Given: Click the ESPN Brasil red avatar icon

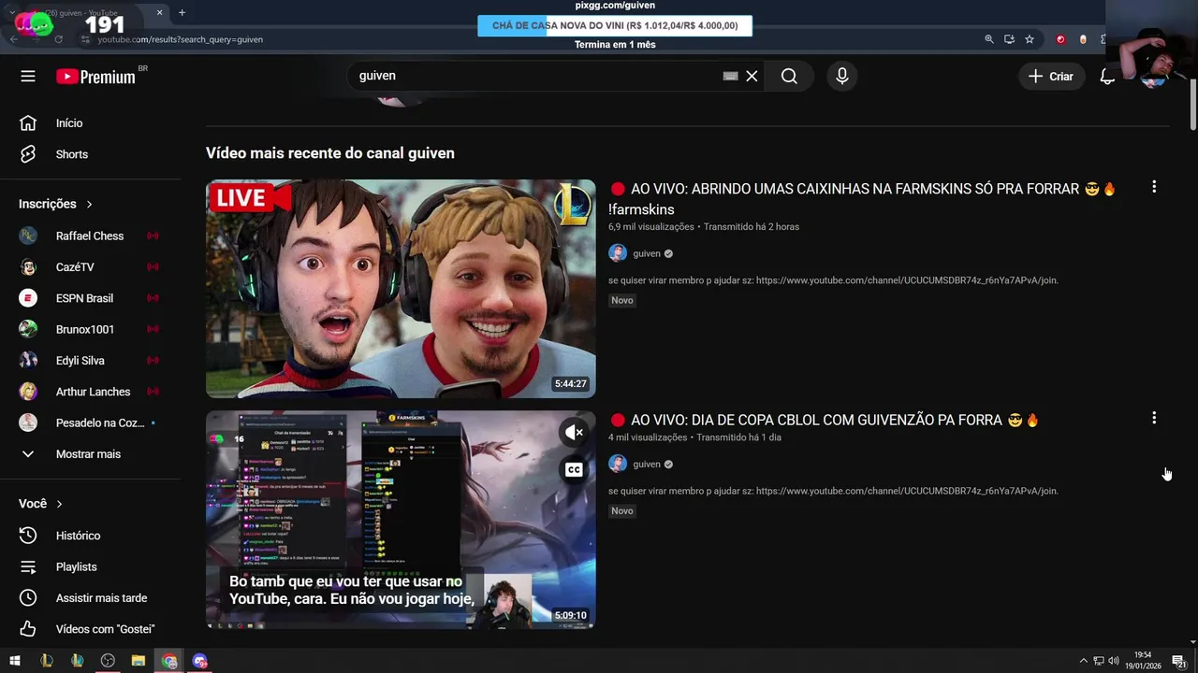Looking at the screenshot, I should click(28, 298).
